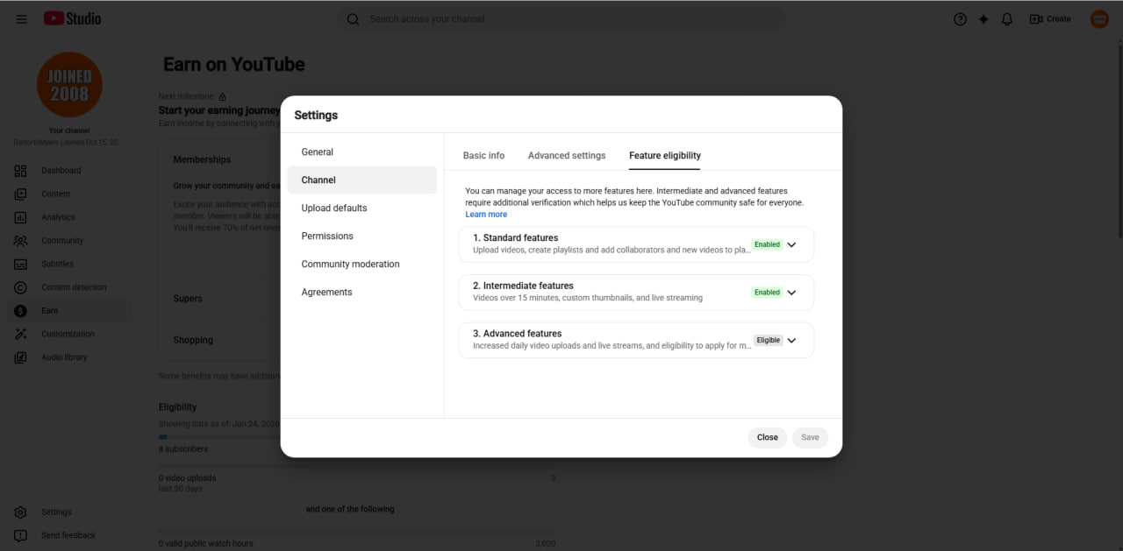Click the Community sidebar icon
The width and height of the screenshot is (1123, 551).
(x=21, y=241)
